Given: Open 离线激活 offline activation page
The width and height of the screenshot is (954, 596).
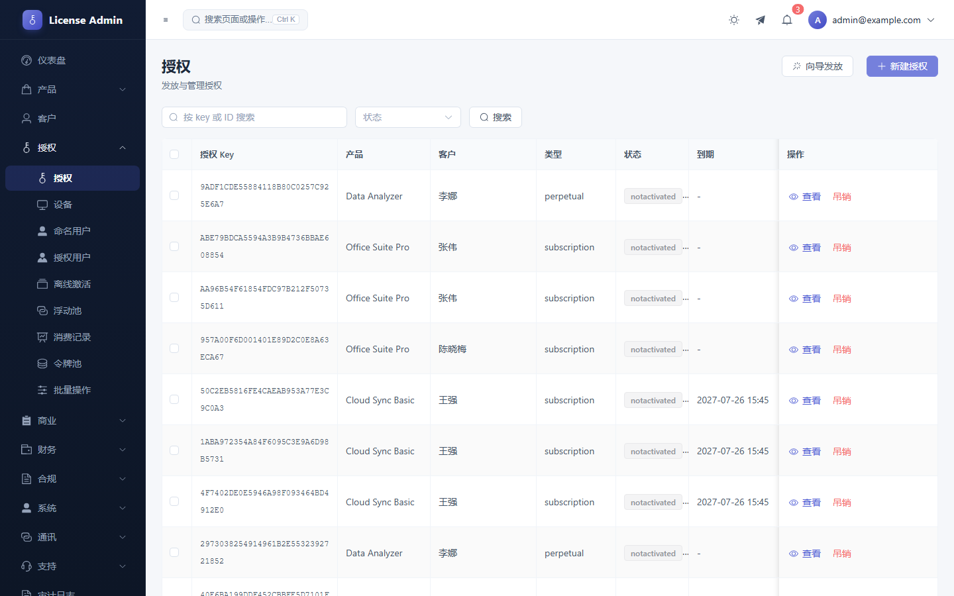Looking at the screenshot, I should click(73, 284).
